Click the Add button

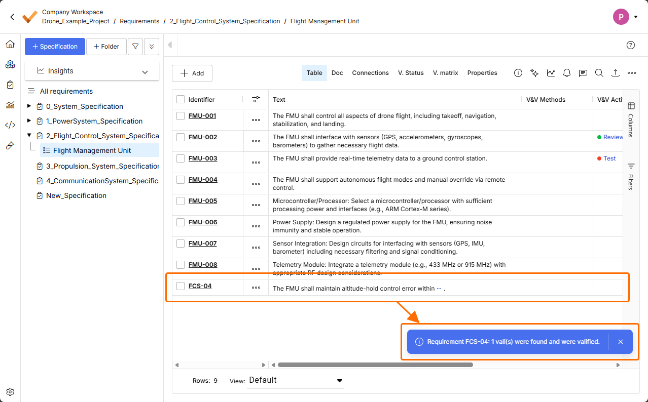click(192, 73)
